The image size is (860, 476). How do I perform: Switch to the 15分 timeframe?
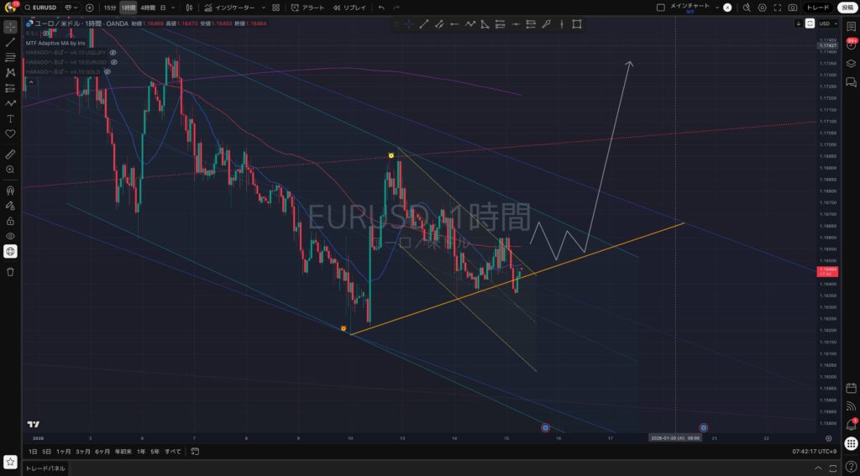110,8
